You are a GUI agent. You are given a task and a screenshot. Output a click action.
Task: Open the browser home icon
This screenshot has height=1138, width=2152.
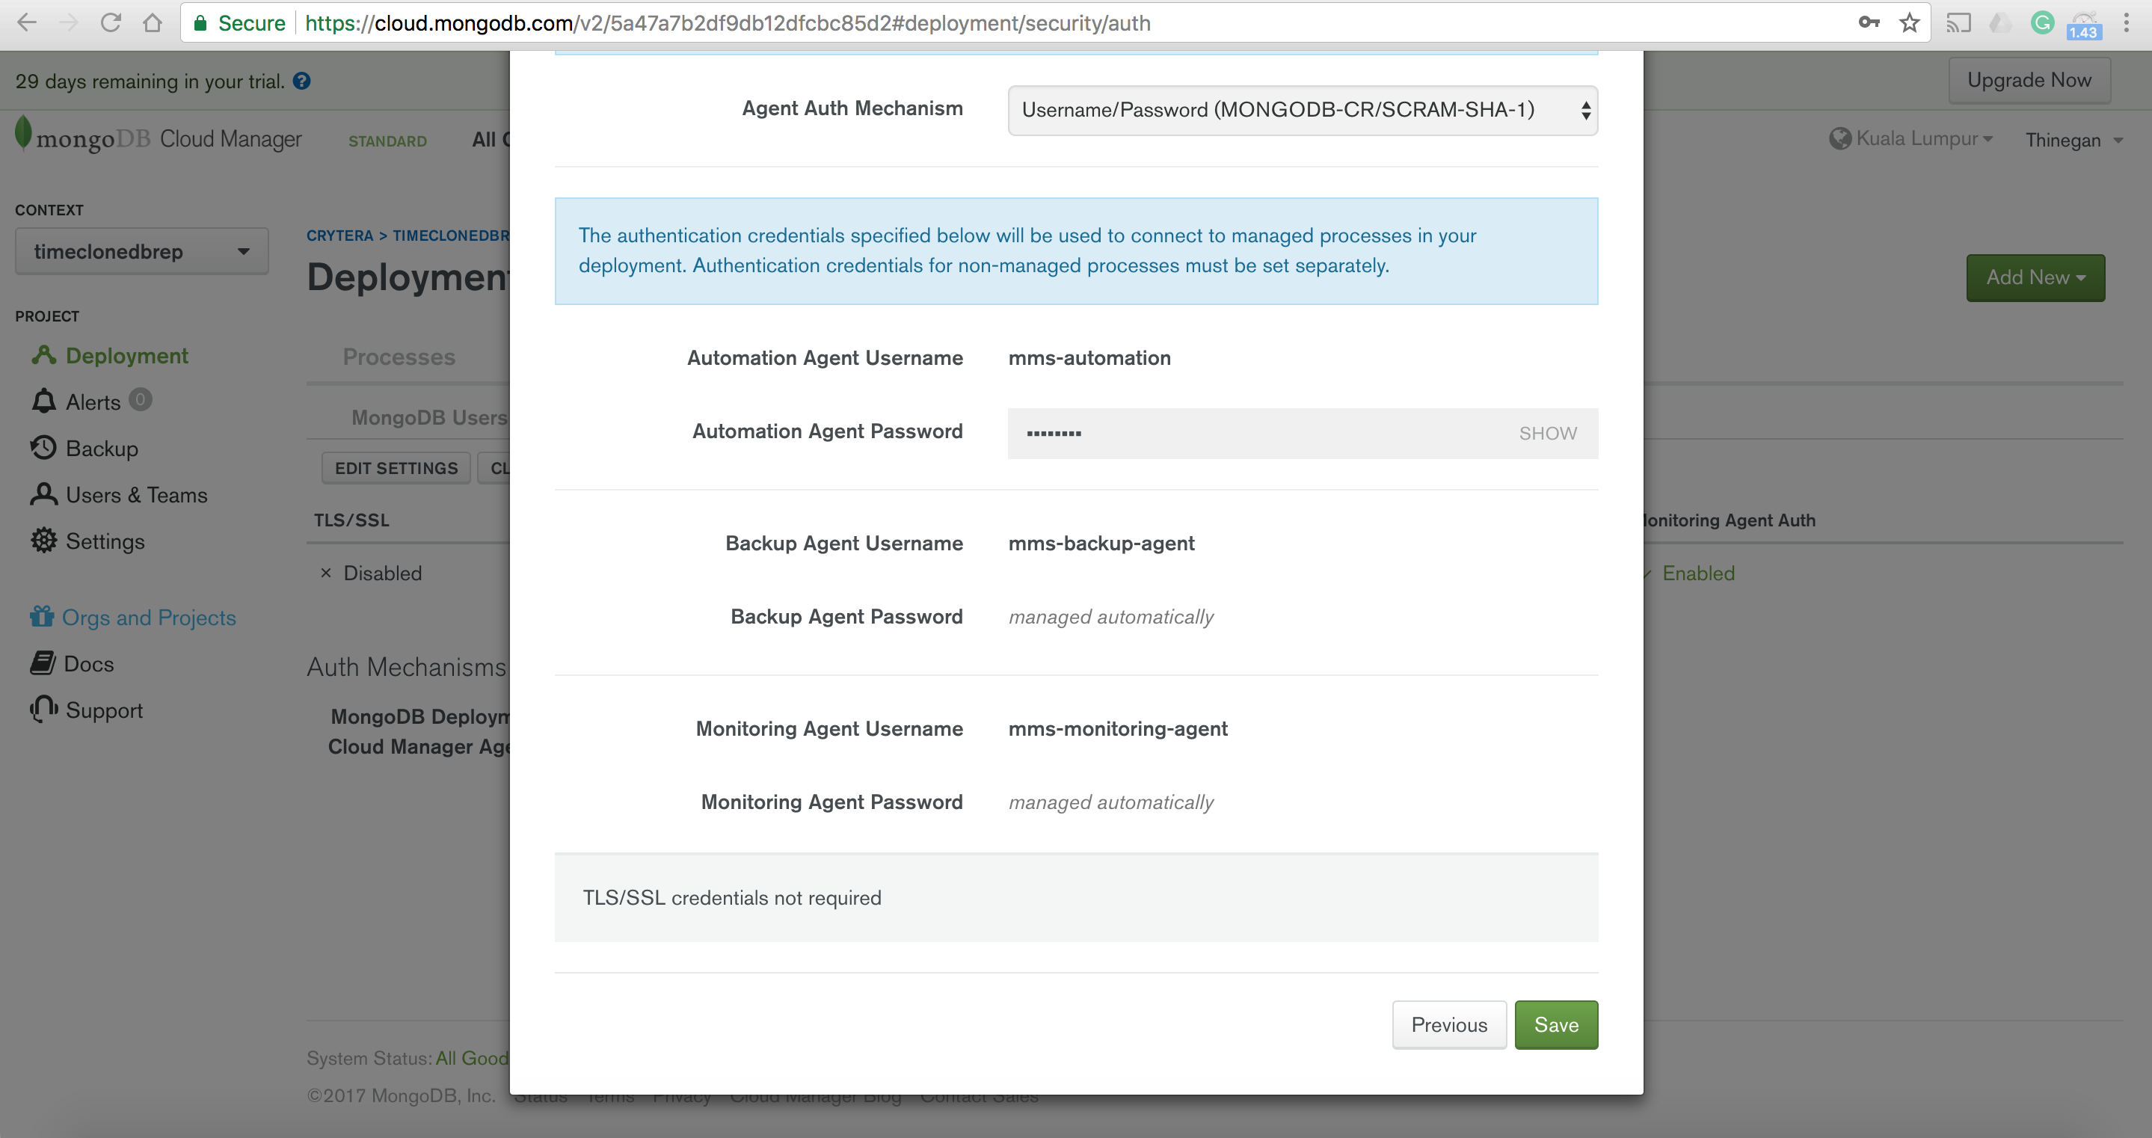click(x=152, y=22)
